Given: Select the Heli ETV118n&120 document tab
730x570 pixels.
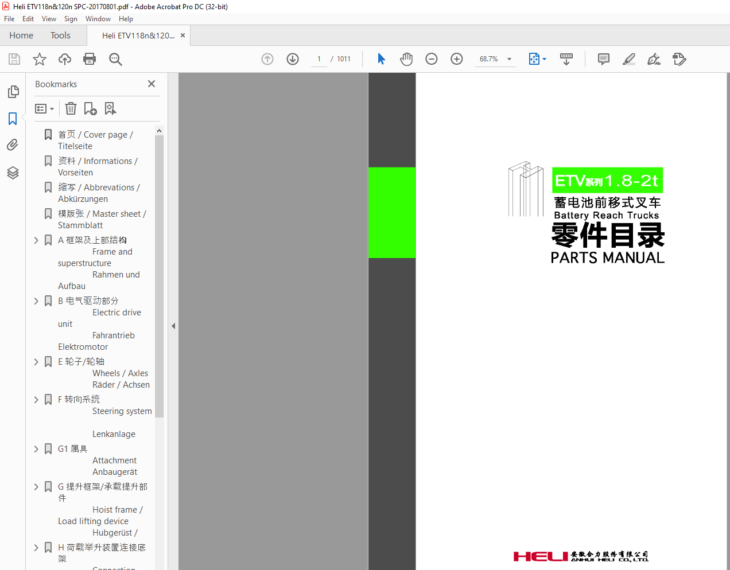Looking at the screenshot, I should tap(138, 36).
